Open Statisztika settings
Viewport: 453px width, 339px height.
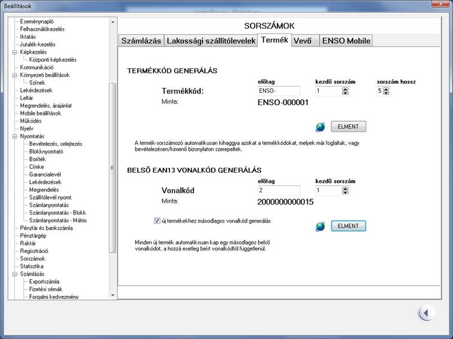[x=32, y=267]
